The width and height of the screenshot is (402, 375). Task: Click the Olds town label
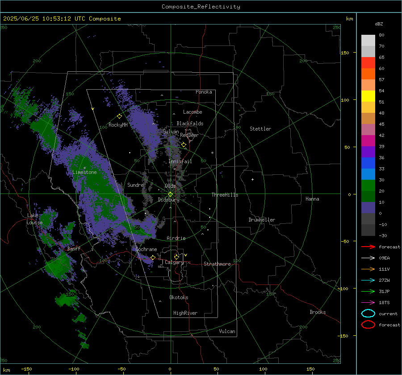tap(170, 186)
